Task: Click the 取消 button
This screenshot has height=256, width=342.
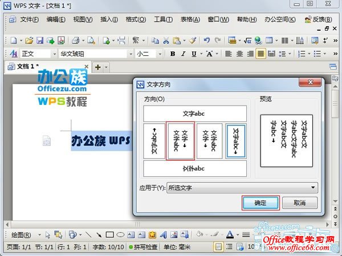Action: [x=300, y=203]
